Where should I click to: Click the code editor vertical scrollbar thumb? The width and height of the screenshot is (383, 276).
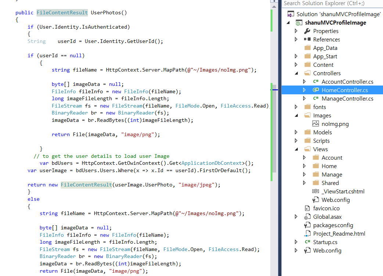(x=274, y=128)
